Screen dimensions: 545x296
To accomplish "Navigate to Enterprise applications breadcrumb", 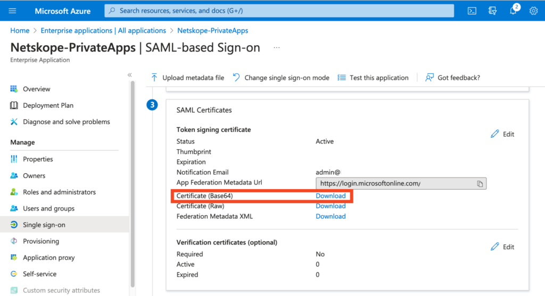I will (x=103, y=30).
